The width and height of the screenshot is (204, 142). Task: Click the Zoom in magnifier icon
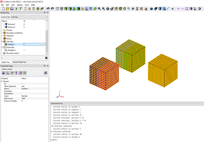(99, 9)
